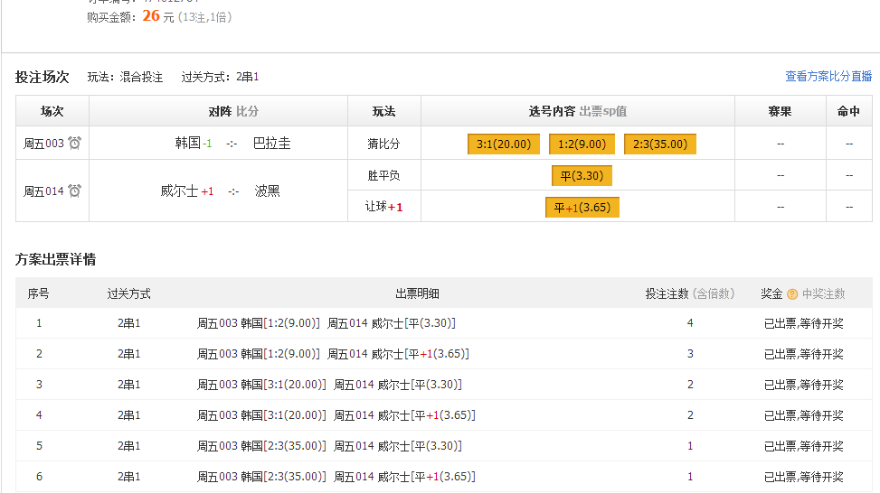Click the 赛果 dash in the 韩国 match row
The image size is (880, 493).
(781, 144)
